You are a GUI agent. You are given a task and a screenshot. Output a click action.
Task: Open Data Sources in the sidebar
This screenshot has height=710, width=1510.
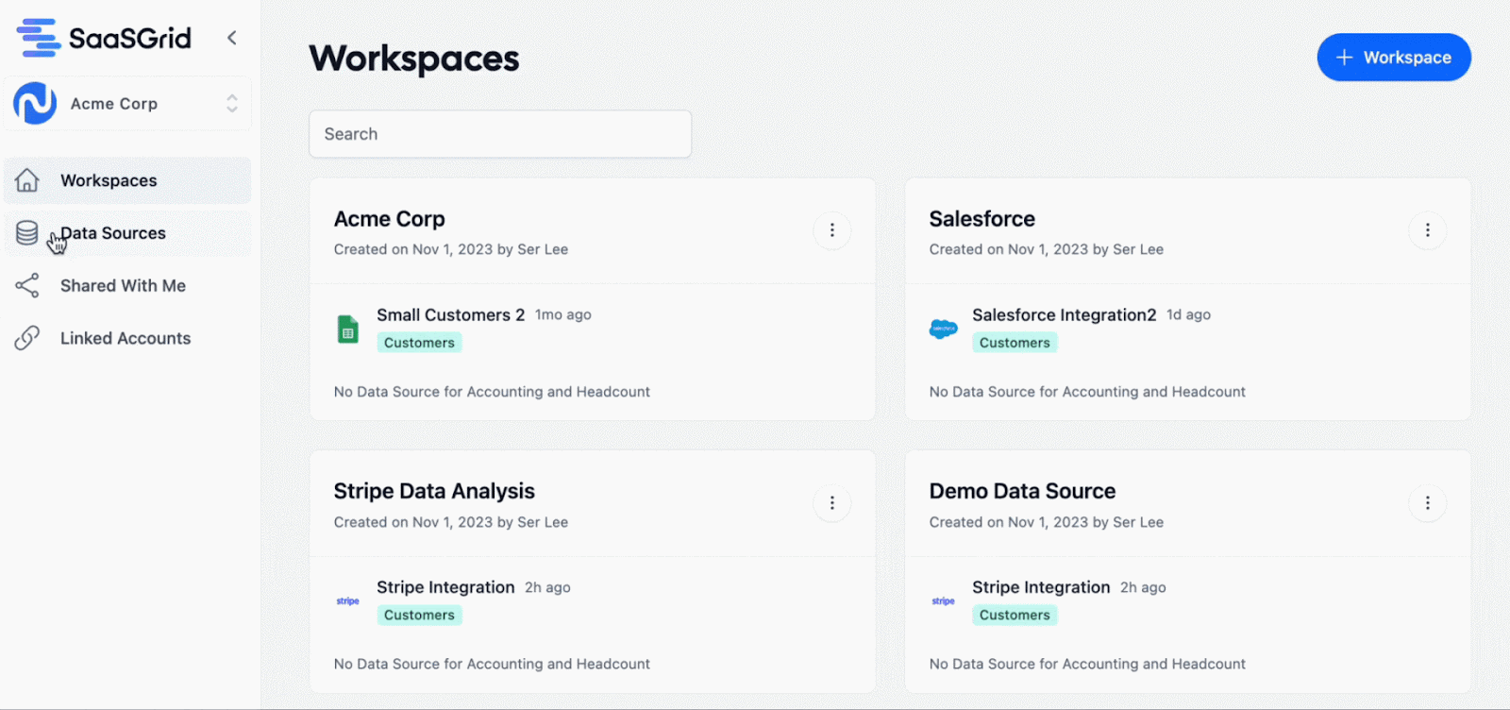click(x=112, y=233)
